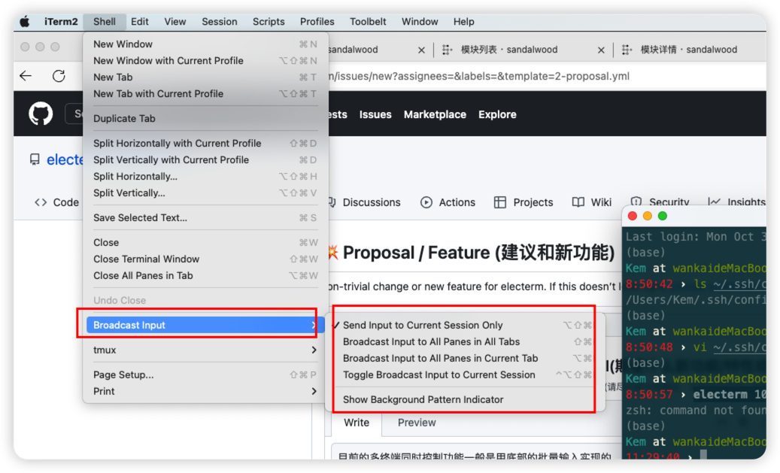The image size is (780, 473).
Task: Switch to the Write tab
Action: [x=357, y=423]
